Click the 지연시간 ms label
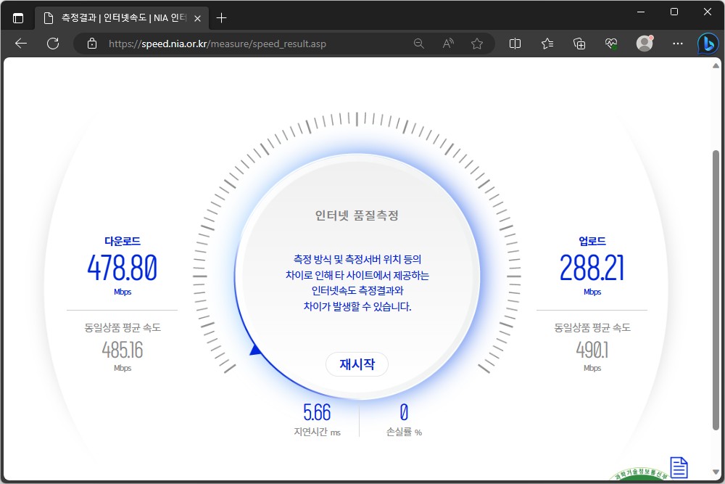The width and height of the screenshot is (725, 484). (x=318, y=432)
